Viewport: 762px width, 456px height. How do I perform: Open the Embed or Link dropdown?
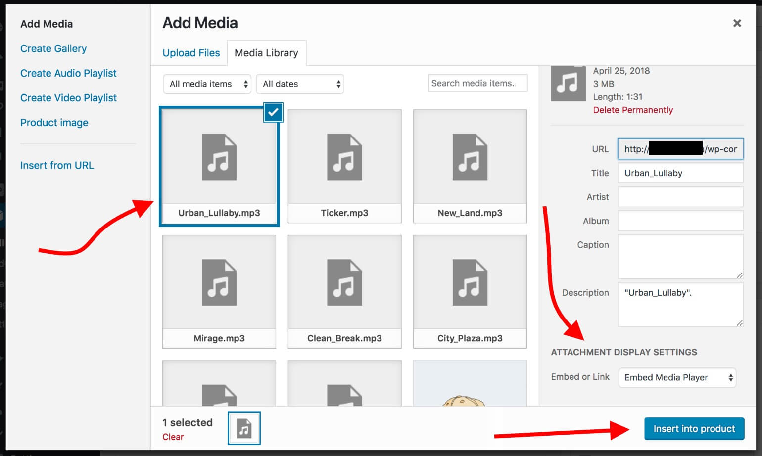click(676, 377)
